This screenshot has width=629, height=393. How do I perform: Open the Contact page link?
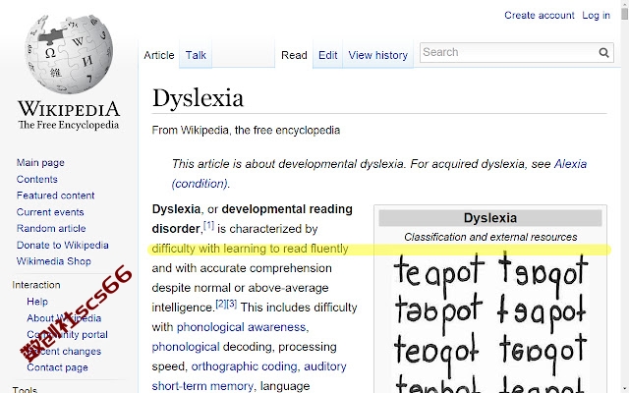tap(57, 367)
